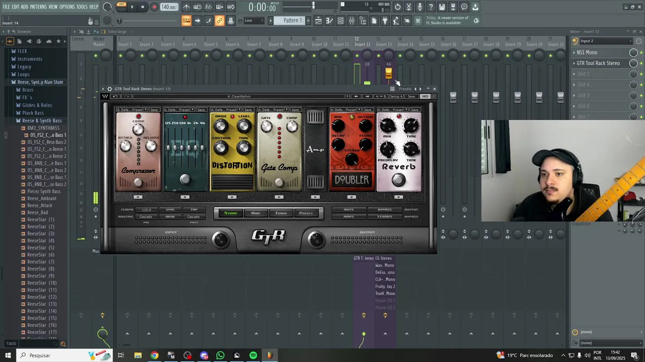The width and height of the screenshot is (645, 362).
Task: Click the save project floppy icon
Action: click(442, 7)
